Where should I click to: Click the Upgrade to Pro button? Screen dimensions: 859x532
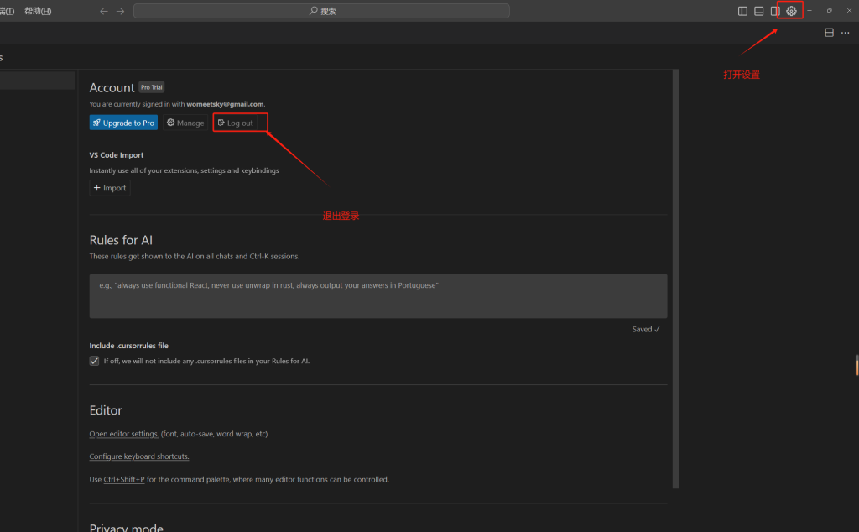(123, 123)
